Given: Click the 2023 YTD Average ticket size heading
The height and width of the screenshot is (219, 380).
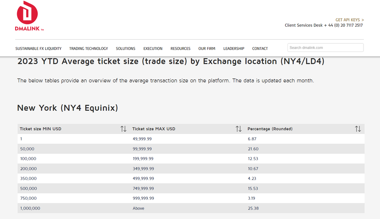Looking at the screenshot, I should (x=171, y=61).
